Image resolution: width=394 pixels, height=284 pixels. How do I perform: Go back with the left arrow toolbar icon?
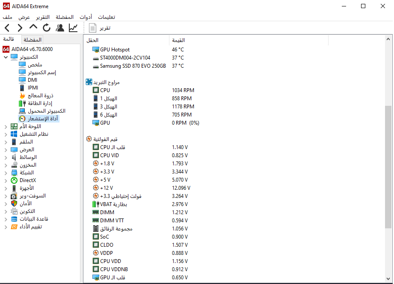7,28
